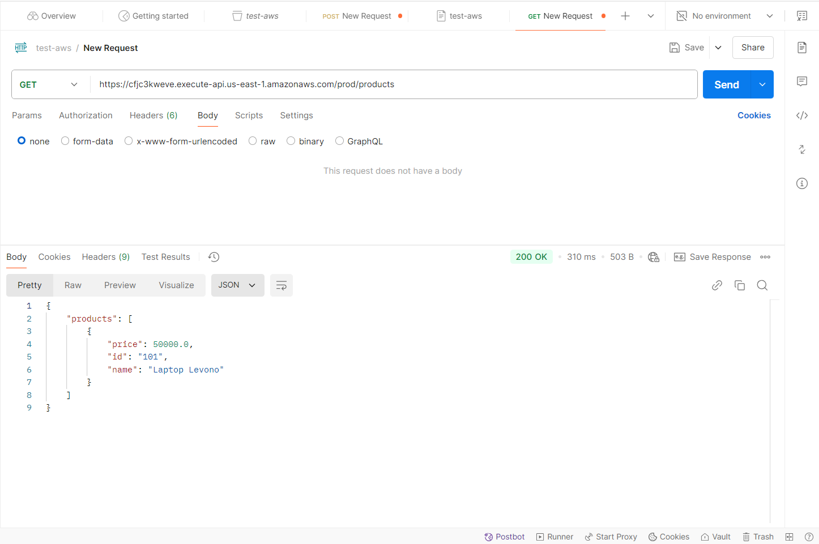Open the Cookies link near Send
Viewport: 819px width, 544px height.
point(754,115)
